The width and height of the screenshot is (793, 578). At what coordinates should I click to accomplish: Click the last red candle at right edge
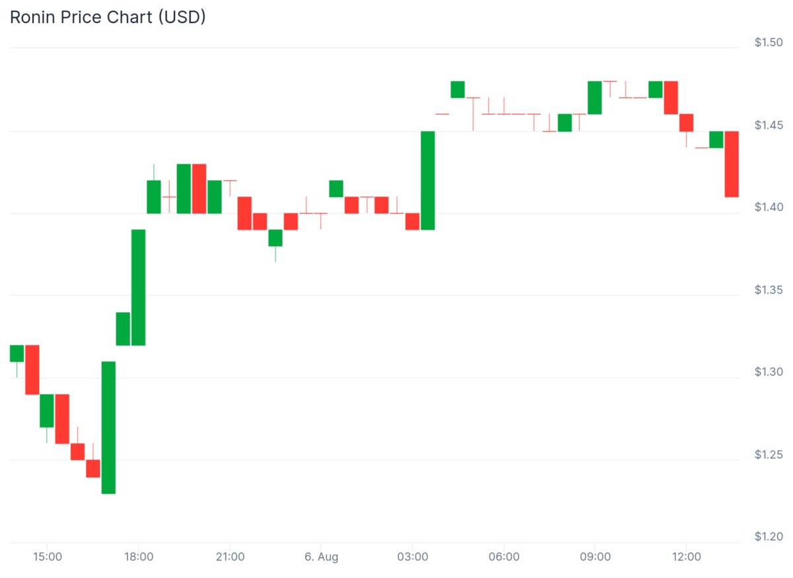click(732, 164)
